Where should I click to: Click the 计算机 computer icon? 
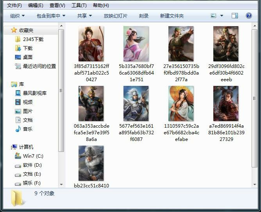point(14,147)
